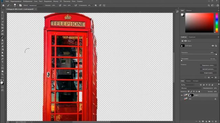
Task: Select the Clone Stamp tool
Action: point(2,40)
